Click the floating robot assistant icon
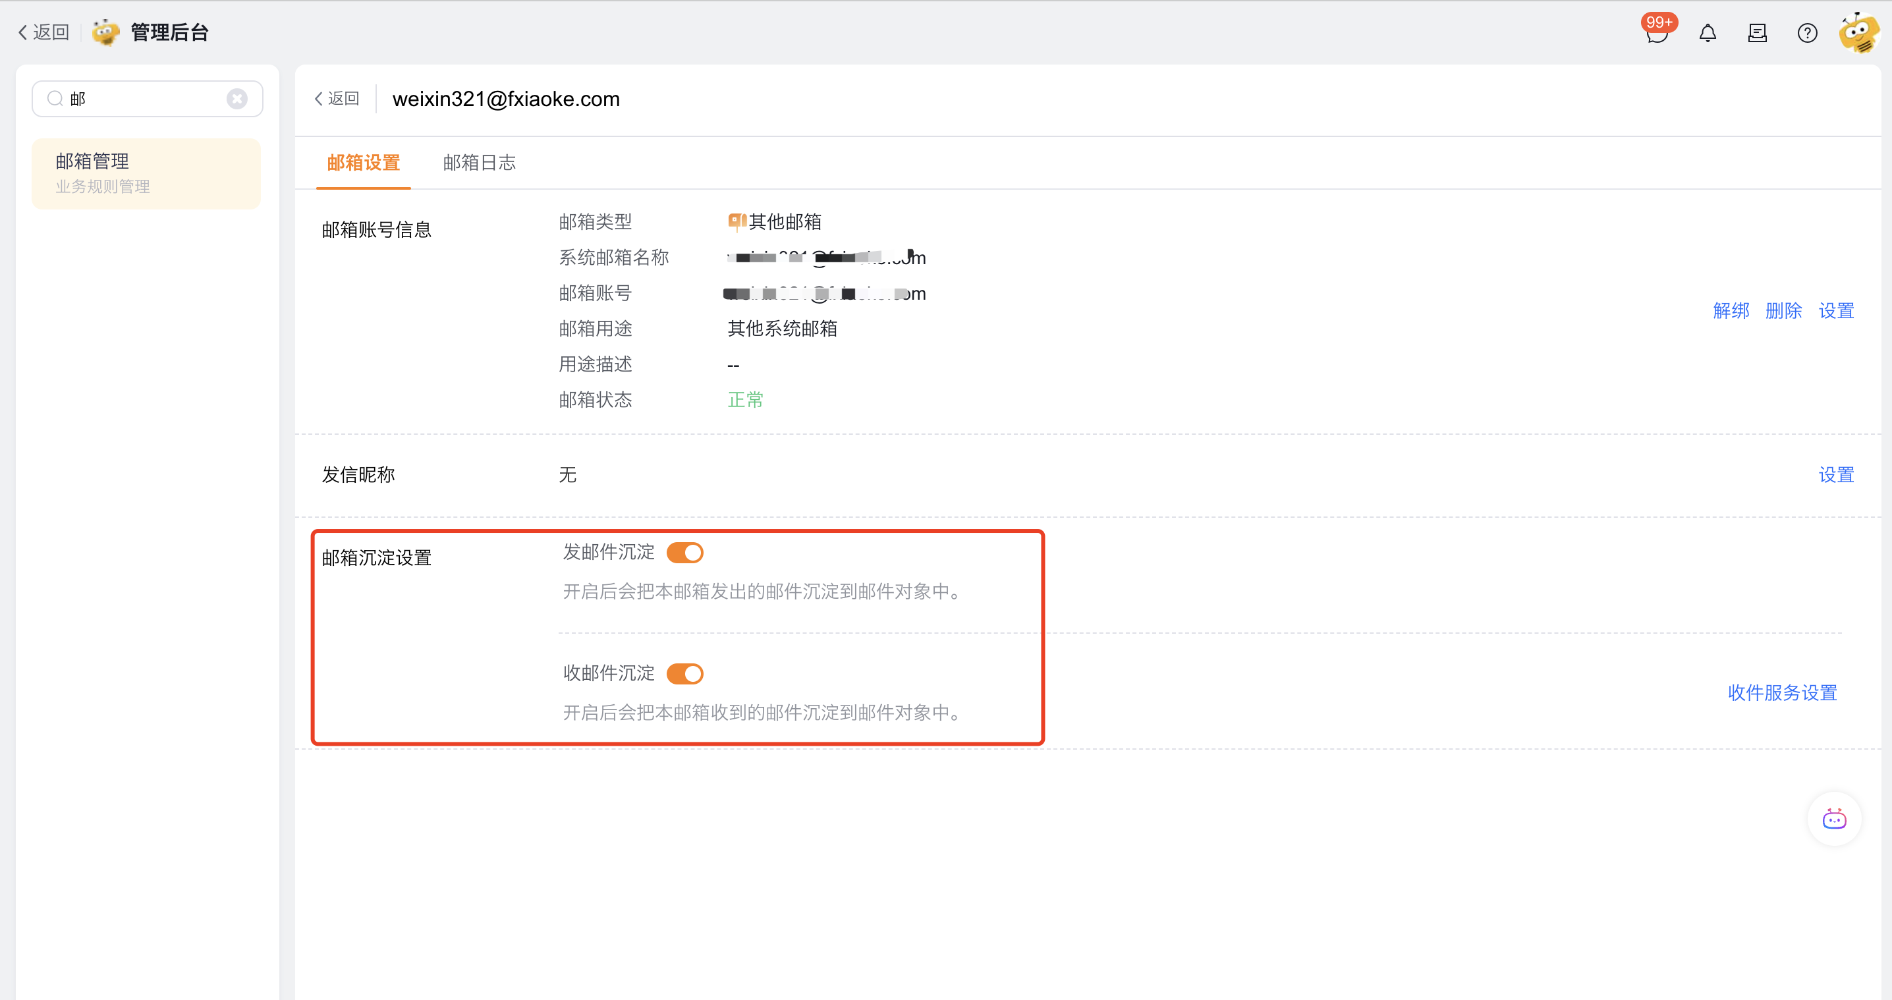 point(1834,819)
